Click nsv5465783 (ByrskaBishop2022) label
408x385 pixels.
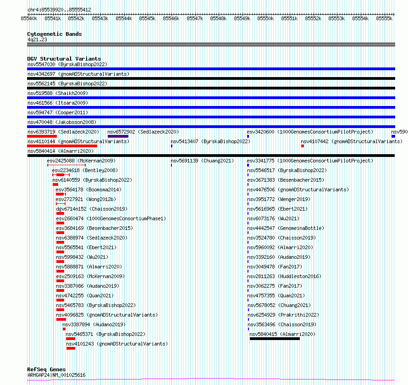tap(96, 305)
